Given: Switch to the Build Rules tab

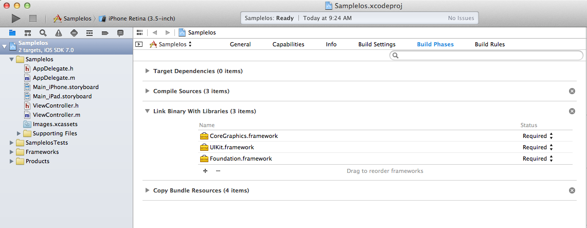Looking at the screenshot, I should click(x=490, y=44).
